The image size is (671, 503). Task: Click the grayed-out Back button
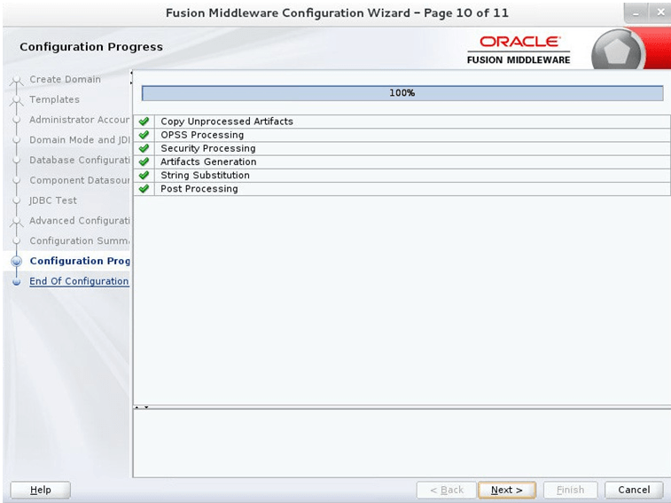(x=447, y=490)
